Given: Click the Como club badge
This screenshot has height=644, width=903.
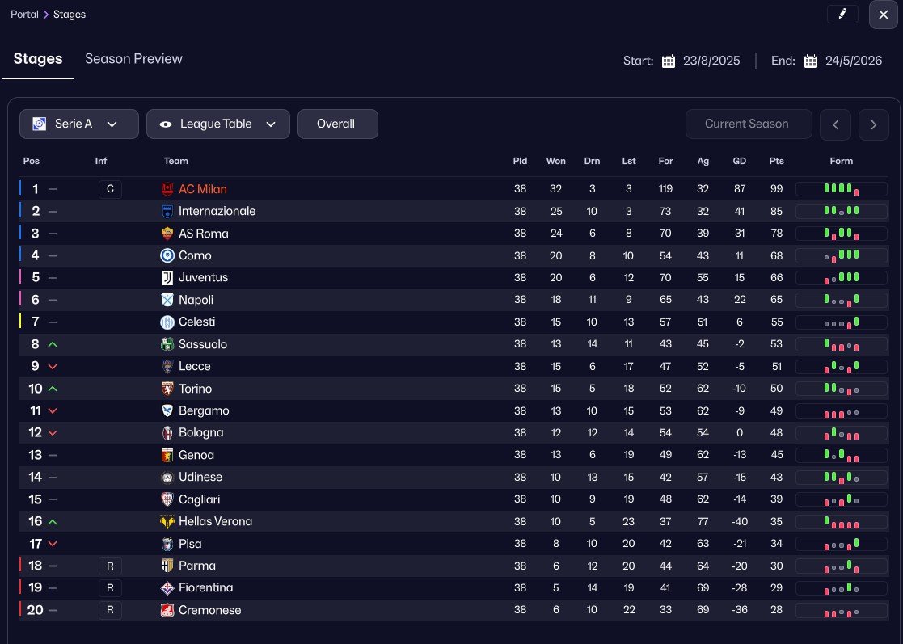Looking at the screenshot, I should (167, 255).
